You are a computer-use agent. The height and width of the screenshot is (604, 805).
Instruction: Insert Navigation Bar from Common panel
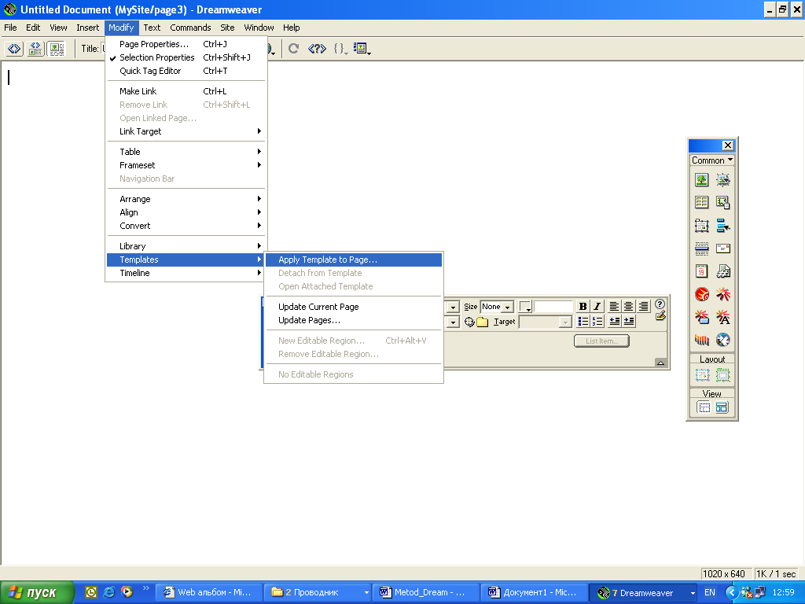pyautogui.click(x=723, y=226)
